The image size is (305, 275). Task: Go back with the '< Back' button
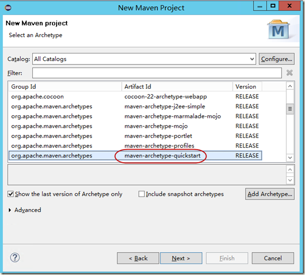138,258
